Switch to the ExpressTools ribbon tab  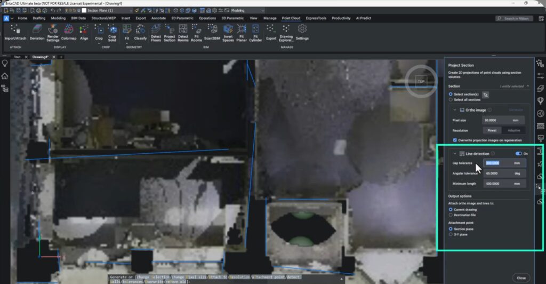[x=316, y=18]
